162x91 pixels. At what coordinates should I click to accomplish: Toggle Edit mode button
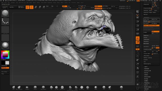pos(28,7)
